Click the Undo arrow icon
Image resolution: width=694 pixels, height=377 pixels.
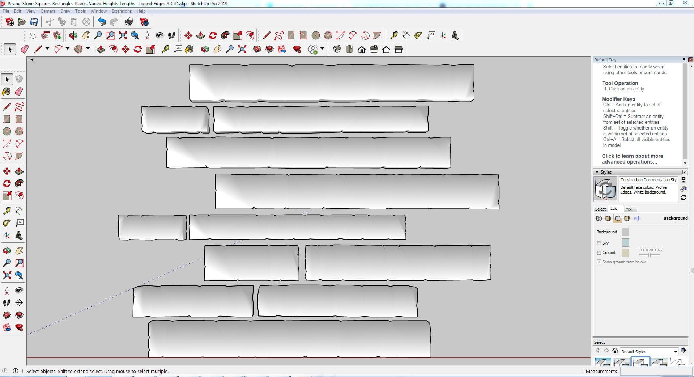tap(102, 22)
